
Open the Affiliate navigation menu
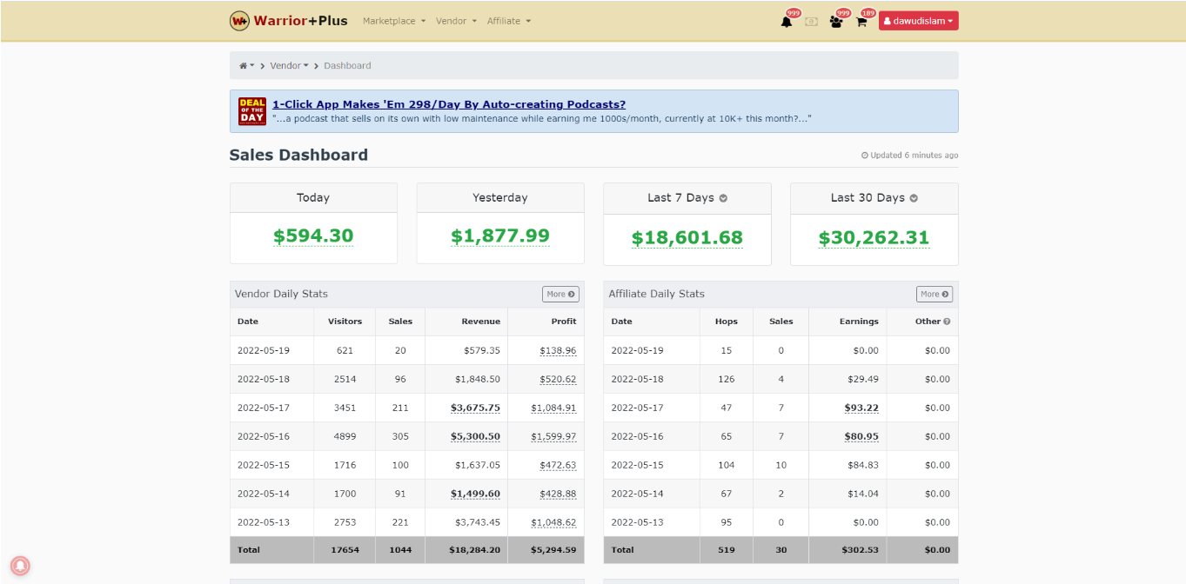pos(508,21)
